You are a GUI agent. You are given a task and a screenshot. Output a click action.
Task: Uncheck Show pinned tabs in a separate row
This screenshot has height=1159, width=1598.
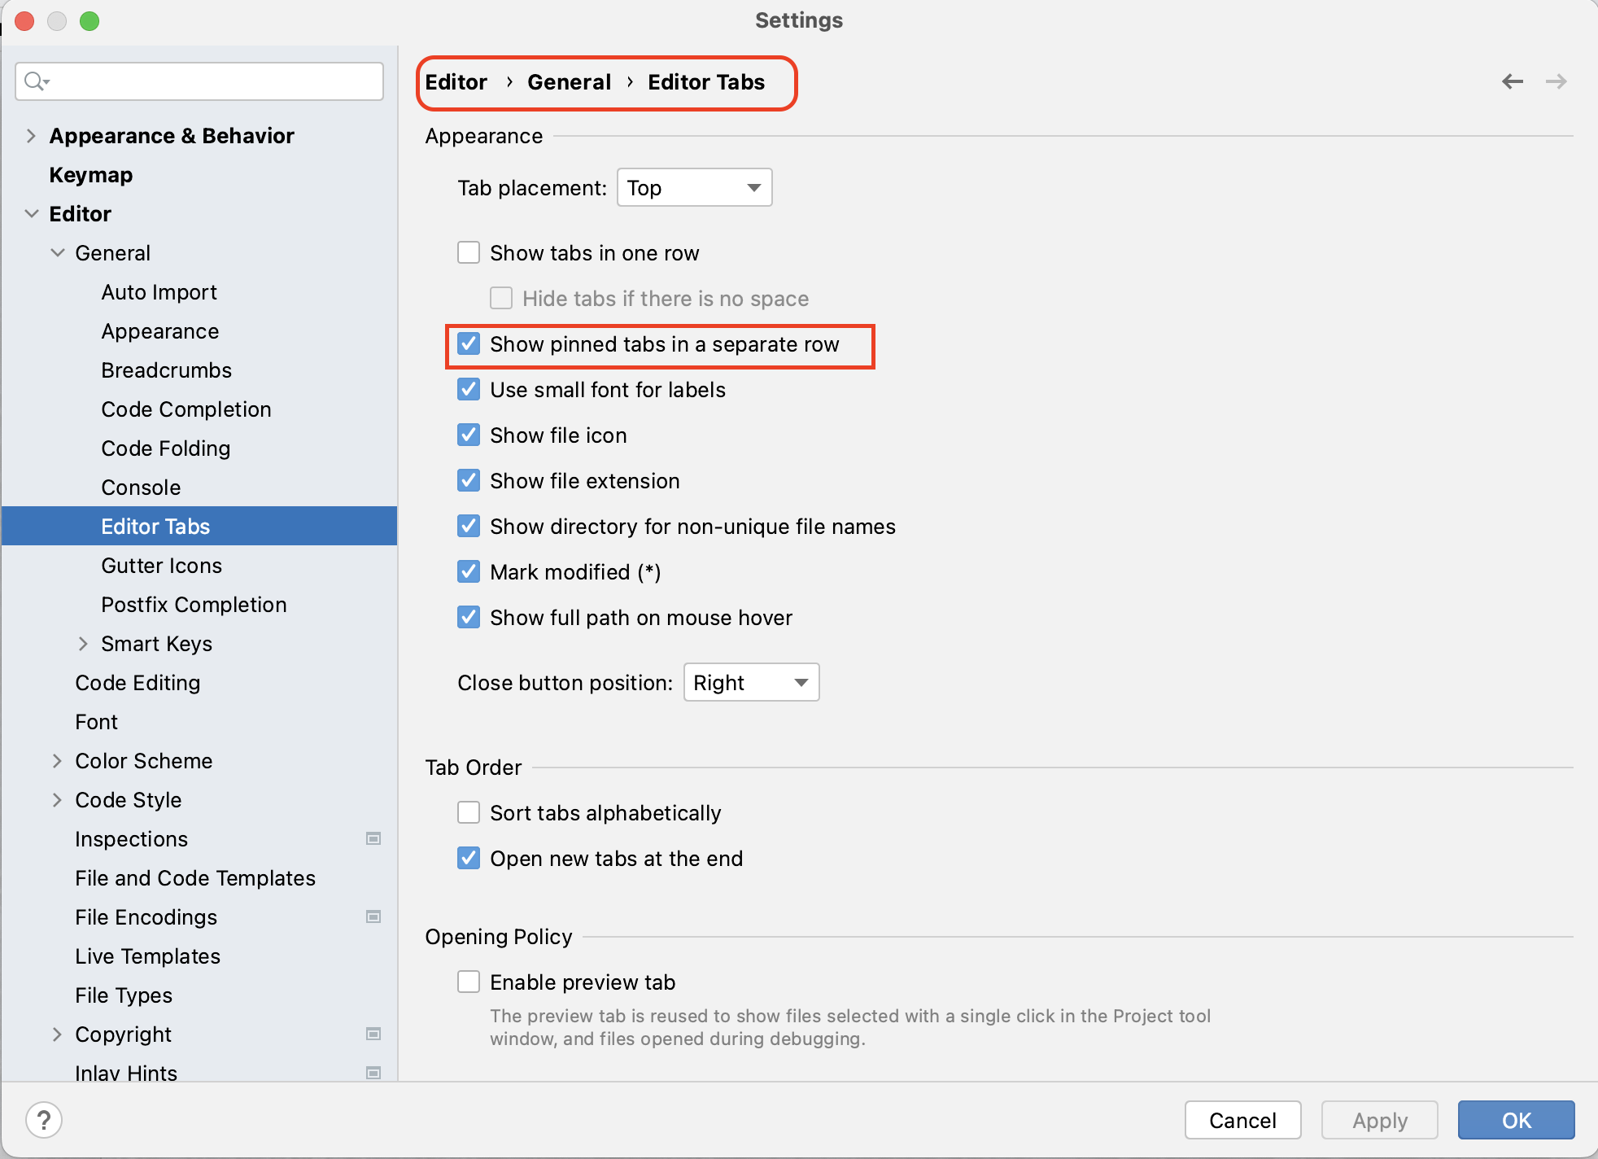coord(469,343)
